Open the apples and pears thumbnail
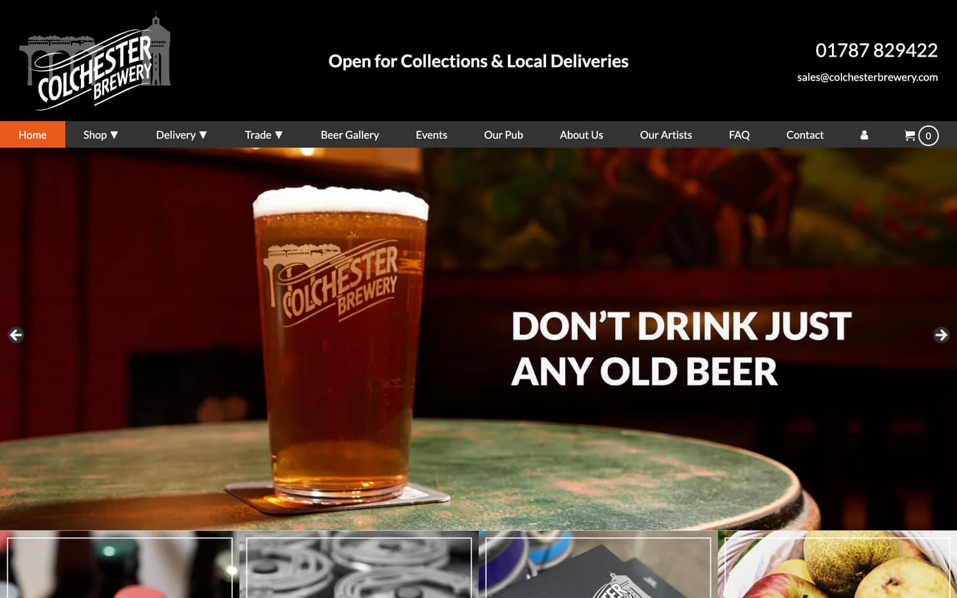The height and width of the screenshot is (598, 957). pyautogui.click(x=836, y=567)
